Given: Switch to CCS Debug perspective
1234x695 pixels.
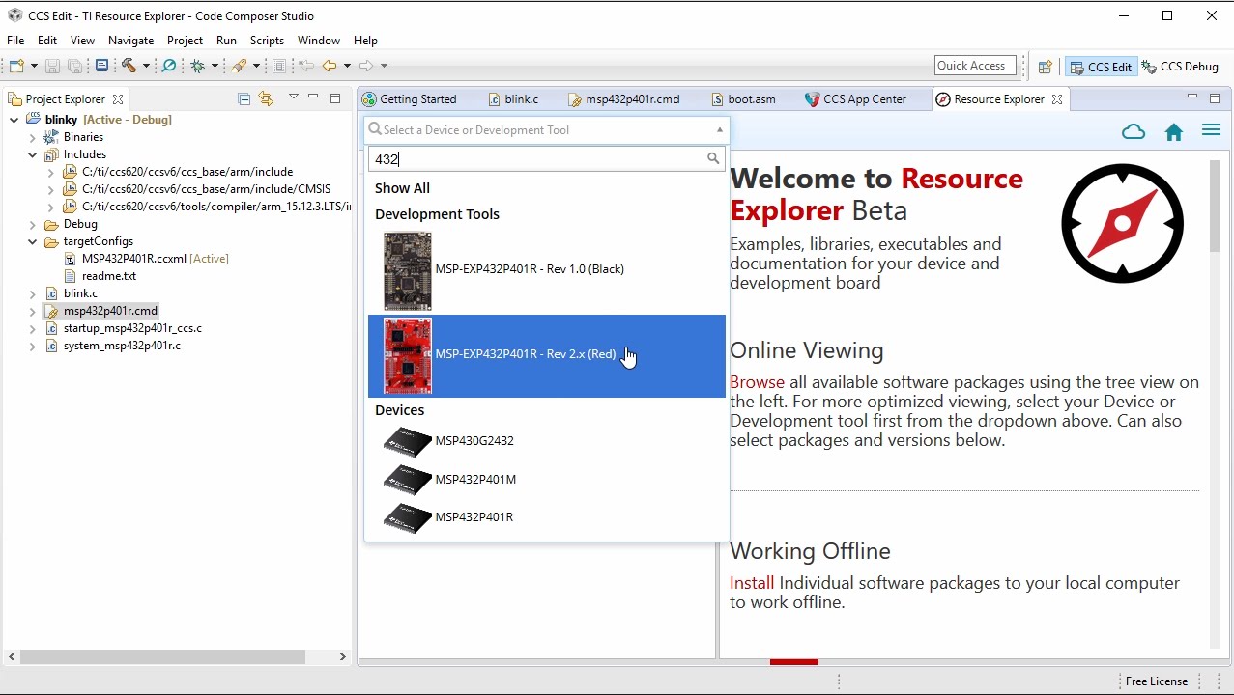Looking at the screenshot, I should click(1180, 67).
